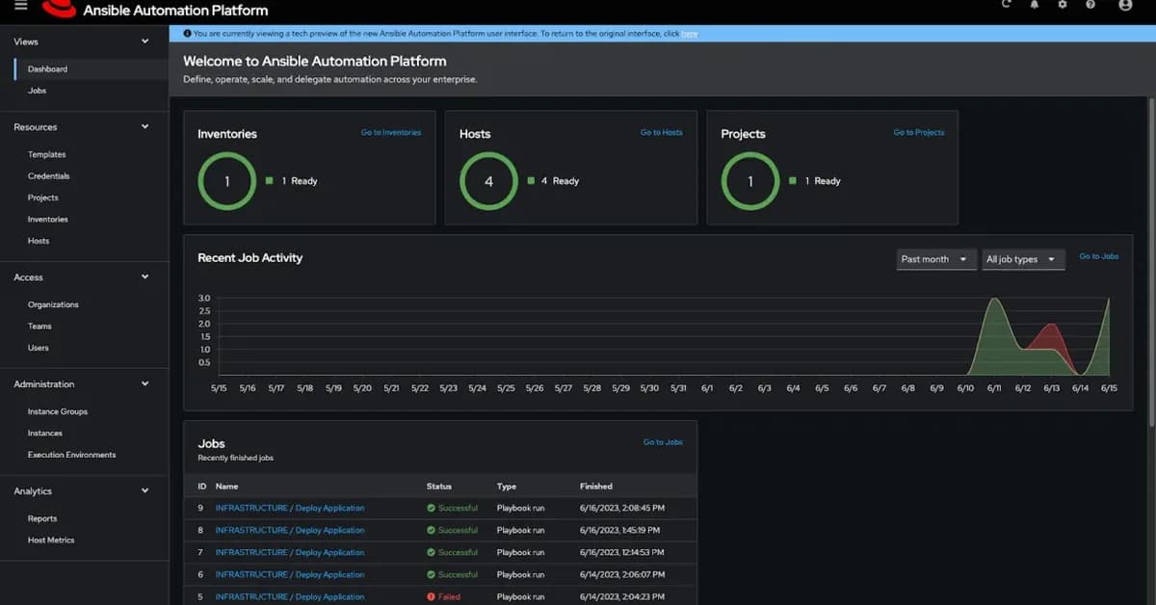Click the Hosts count ring showing 4
The width and height of the screenshot is (1156, 605).
click(488, 181)
